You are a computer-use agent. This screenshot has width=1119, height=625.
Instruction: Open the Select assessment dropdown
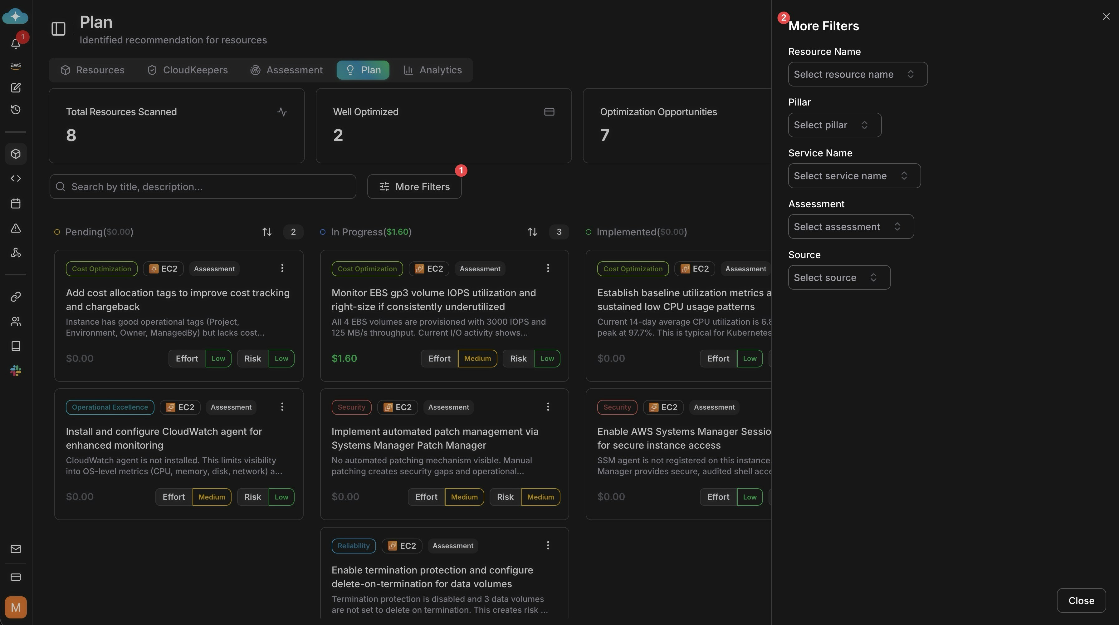coord(850,226)
